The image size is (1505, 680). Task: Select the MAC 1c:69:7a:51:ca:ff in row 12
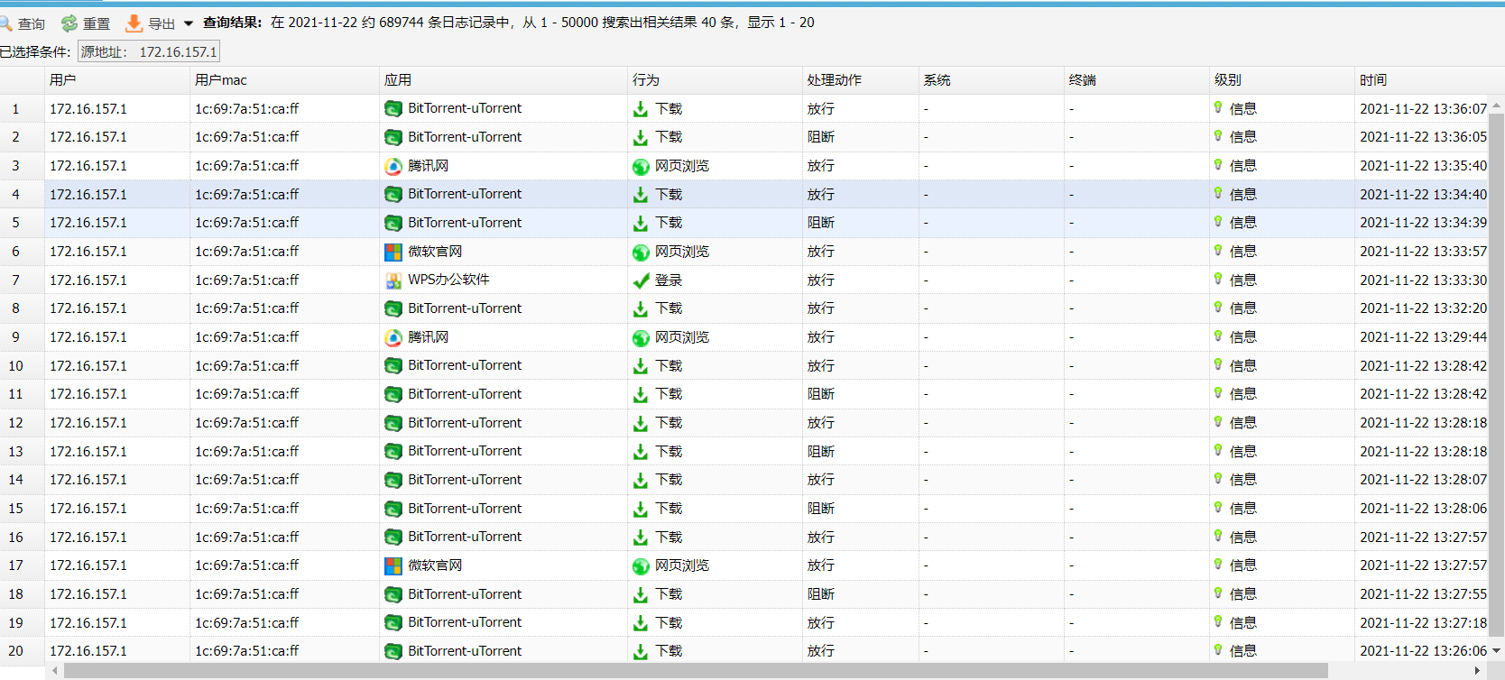click(247, 423)
